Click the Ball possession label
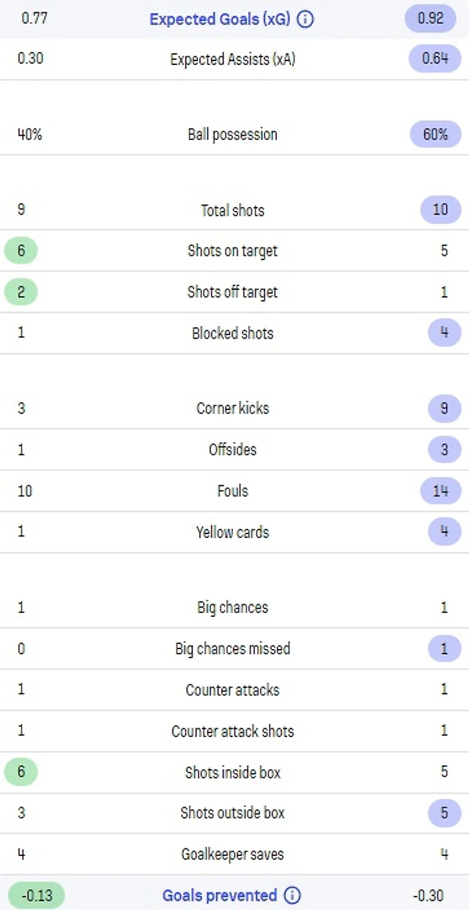Image resolution: width=469 pixels, height=910 pixels. [233, 134]
